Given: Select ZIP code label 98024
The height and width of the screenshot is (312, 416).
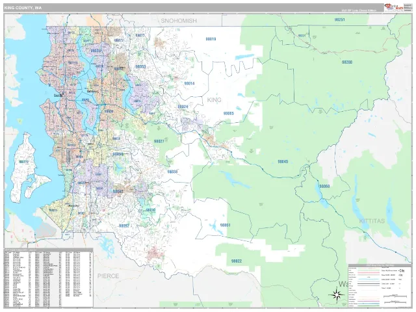Looking at the screenshot, I should pyautogui.click(x=183, y=107).
